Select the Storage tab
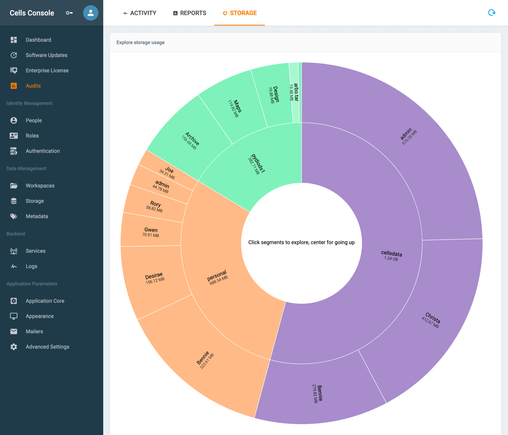The height and width of the screenshot is (435, 508). pos(240,13)
